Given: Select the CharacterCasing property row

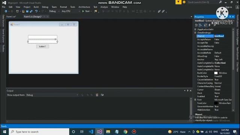Looking at the screenshot, I should [214, 83].
